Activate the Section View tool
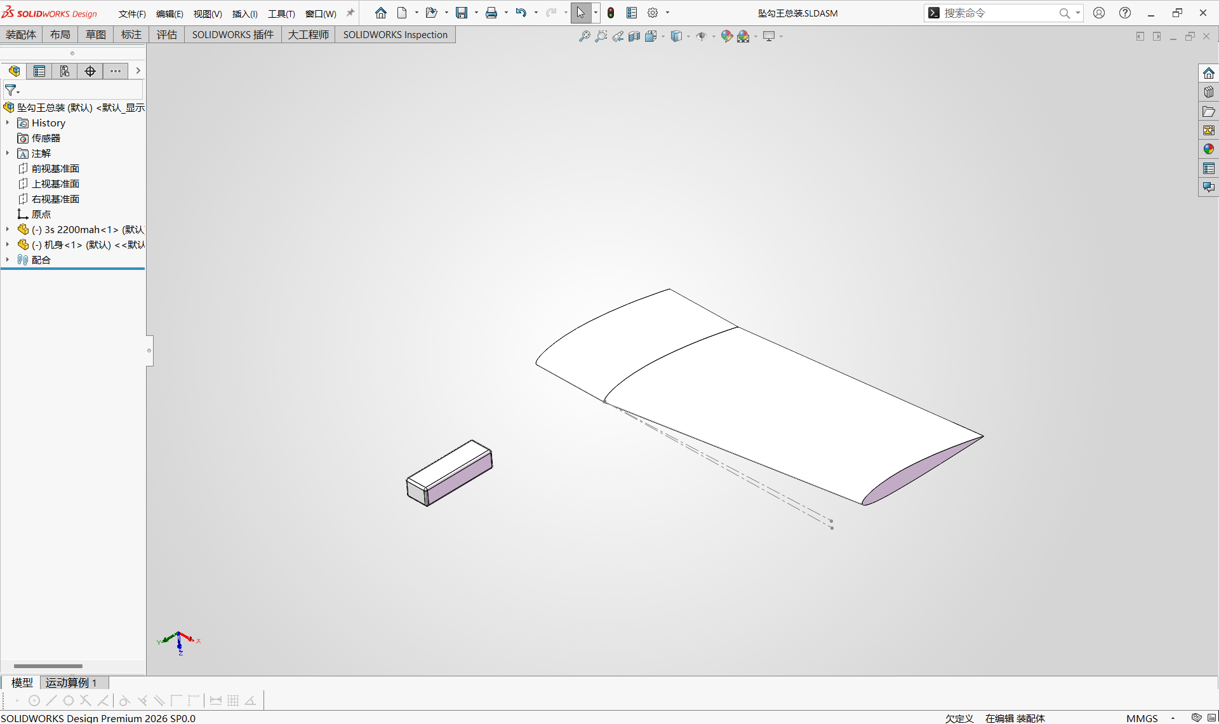 pos(634,36)
